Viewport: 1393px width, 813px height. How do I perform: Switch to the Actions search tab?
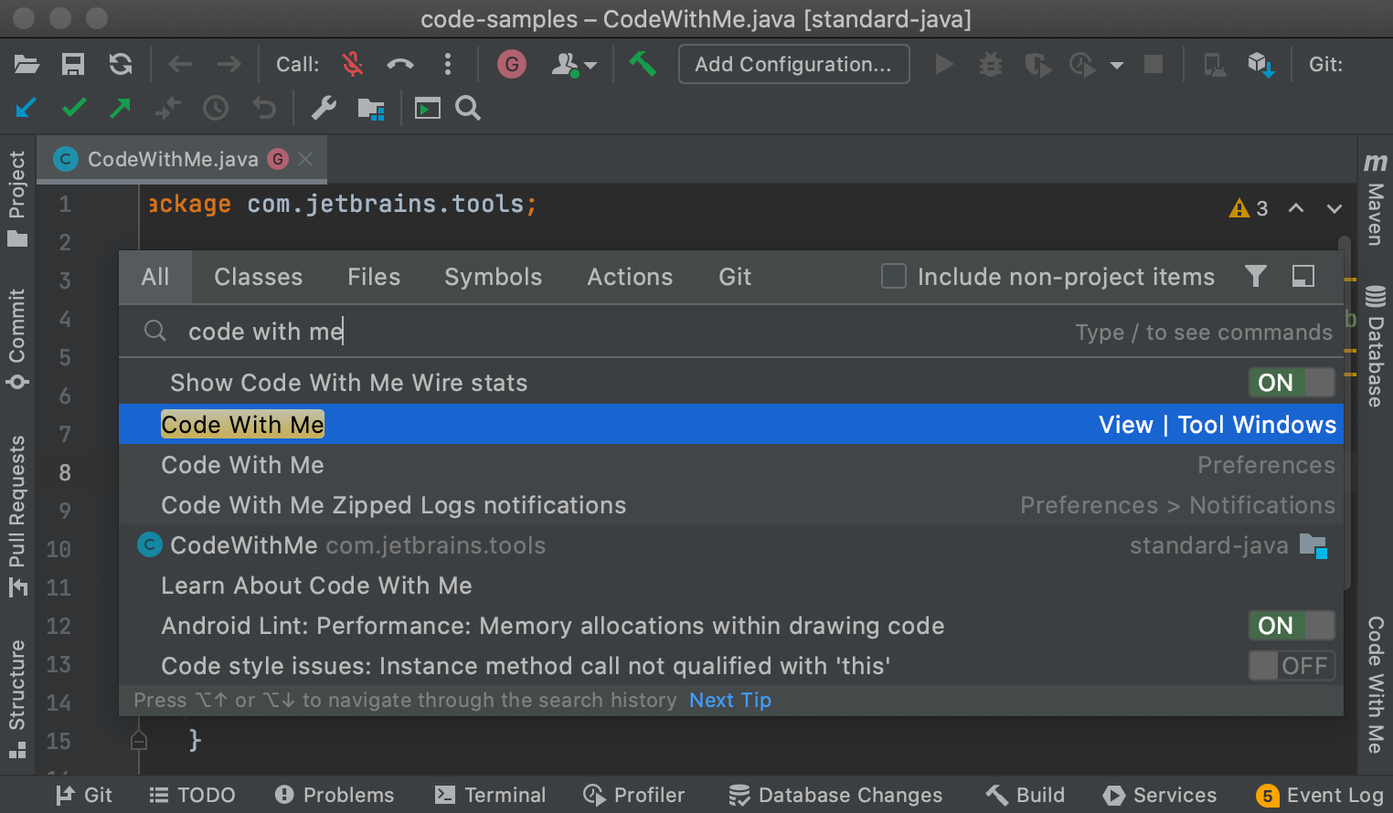630,277
